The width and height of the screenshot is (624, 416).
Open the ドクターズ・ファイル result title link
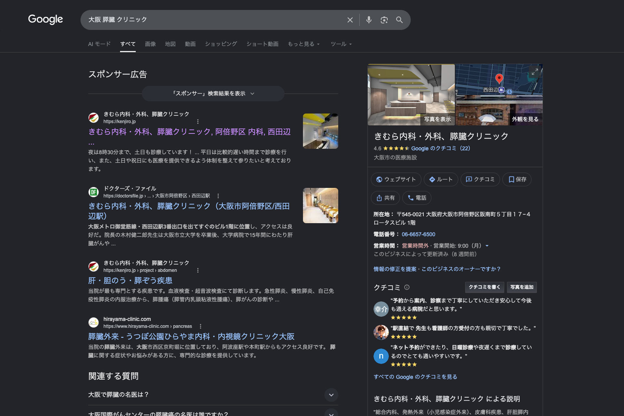pos(189,211)
